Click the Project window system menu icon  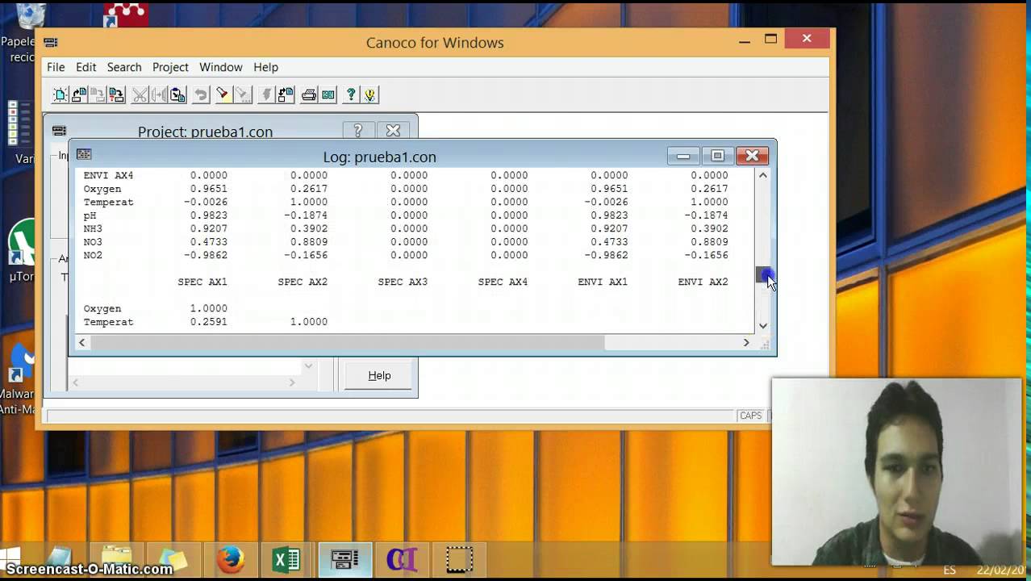(x=59, y=131)
